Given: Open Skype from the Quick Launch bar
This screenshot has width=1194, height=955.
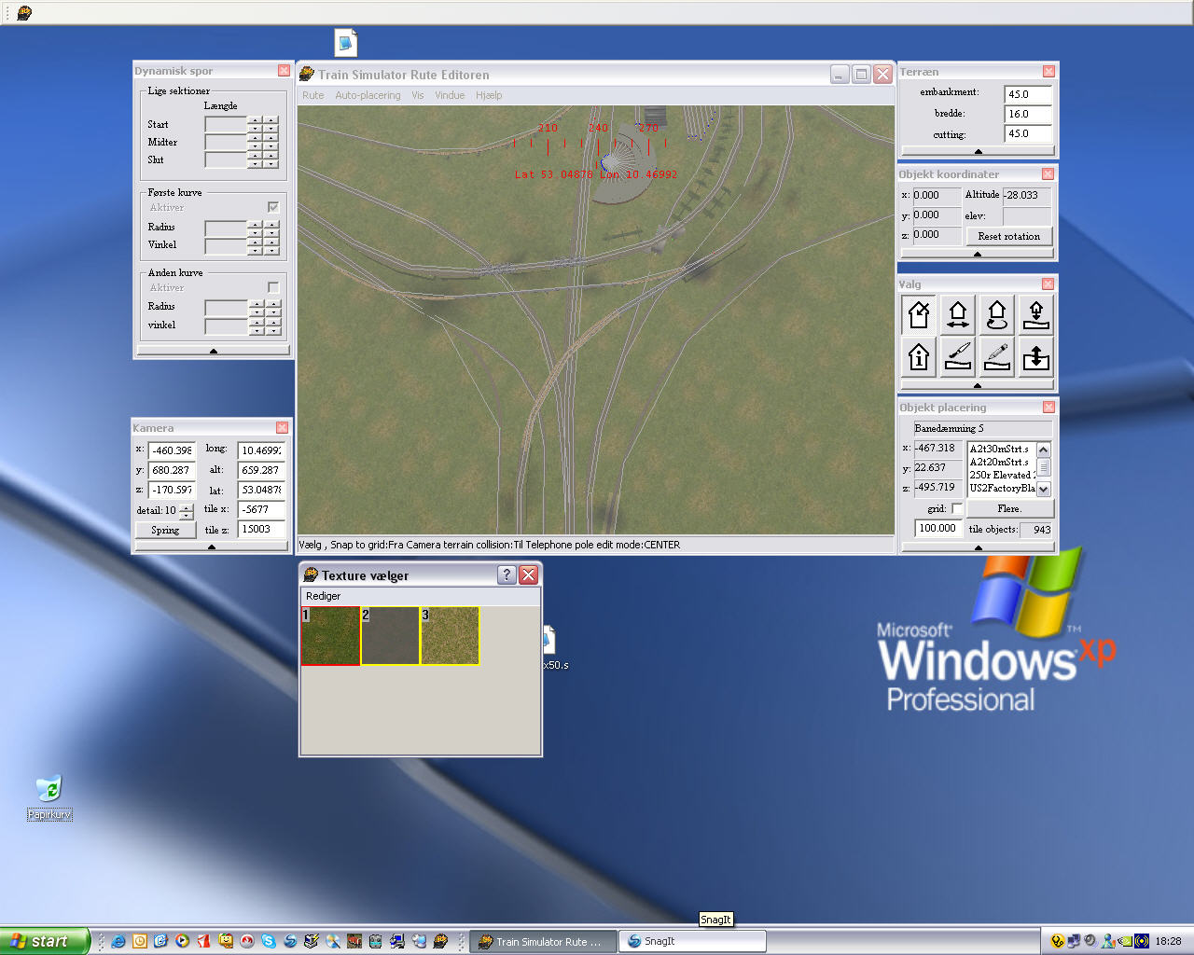Looking at the screenshot, I should (269, 941).
